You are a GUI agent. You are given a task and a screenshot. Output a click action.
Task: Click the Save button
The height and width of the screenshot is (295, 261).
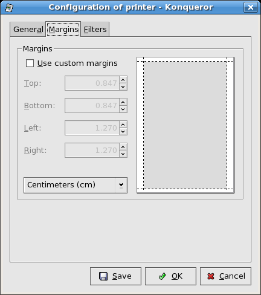pos(115,276)
